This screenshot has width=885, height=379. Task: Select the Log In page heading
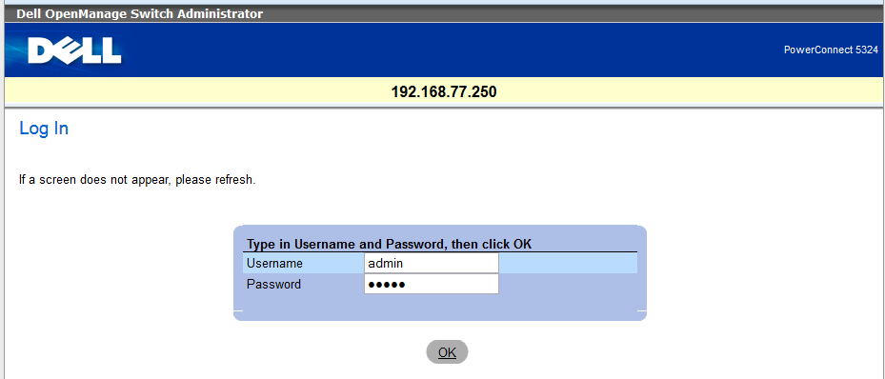pyautogui.click(x=44, y=129)
